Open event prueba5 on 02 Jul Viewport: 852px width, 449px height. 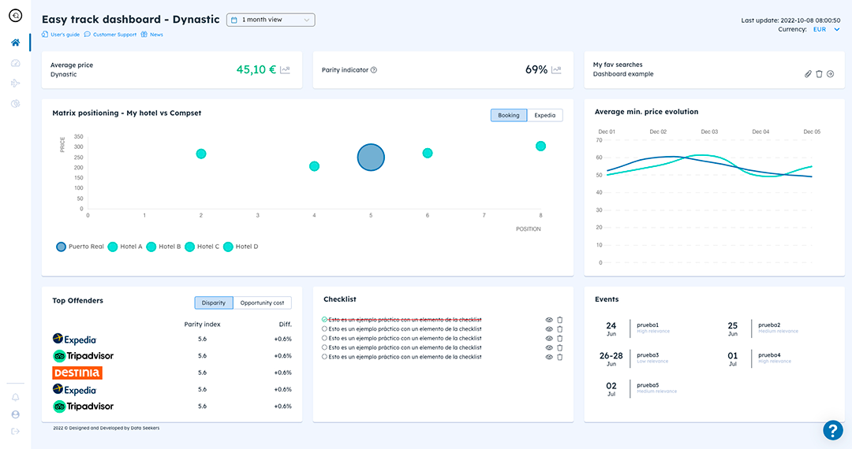pos(640,388)
